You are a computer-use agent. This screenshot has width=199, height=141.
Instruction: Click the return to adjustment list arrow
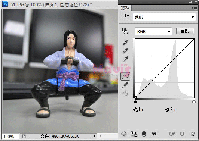point(123,134)
